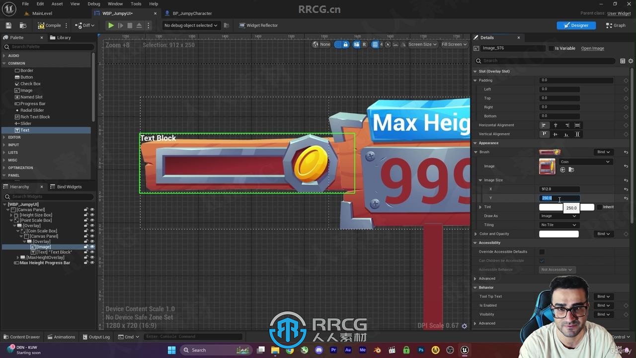Toggle visibility eye for Point Scale Box

92,220
